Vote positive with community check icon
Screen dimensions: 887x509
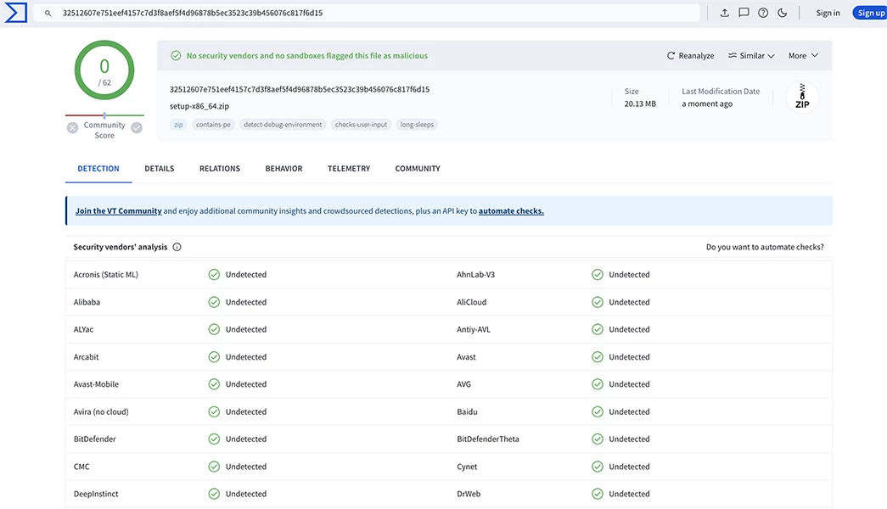pos(137,128)
